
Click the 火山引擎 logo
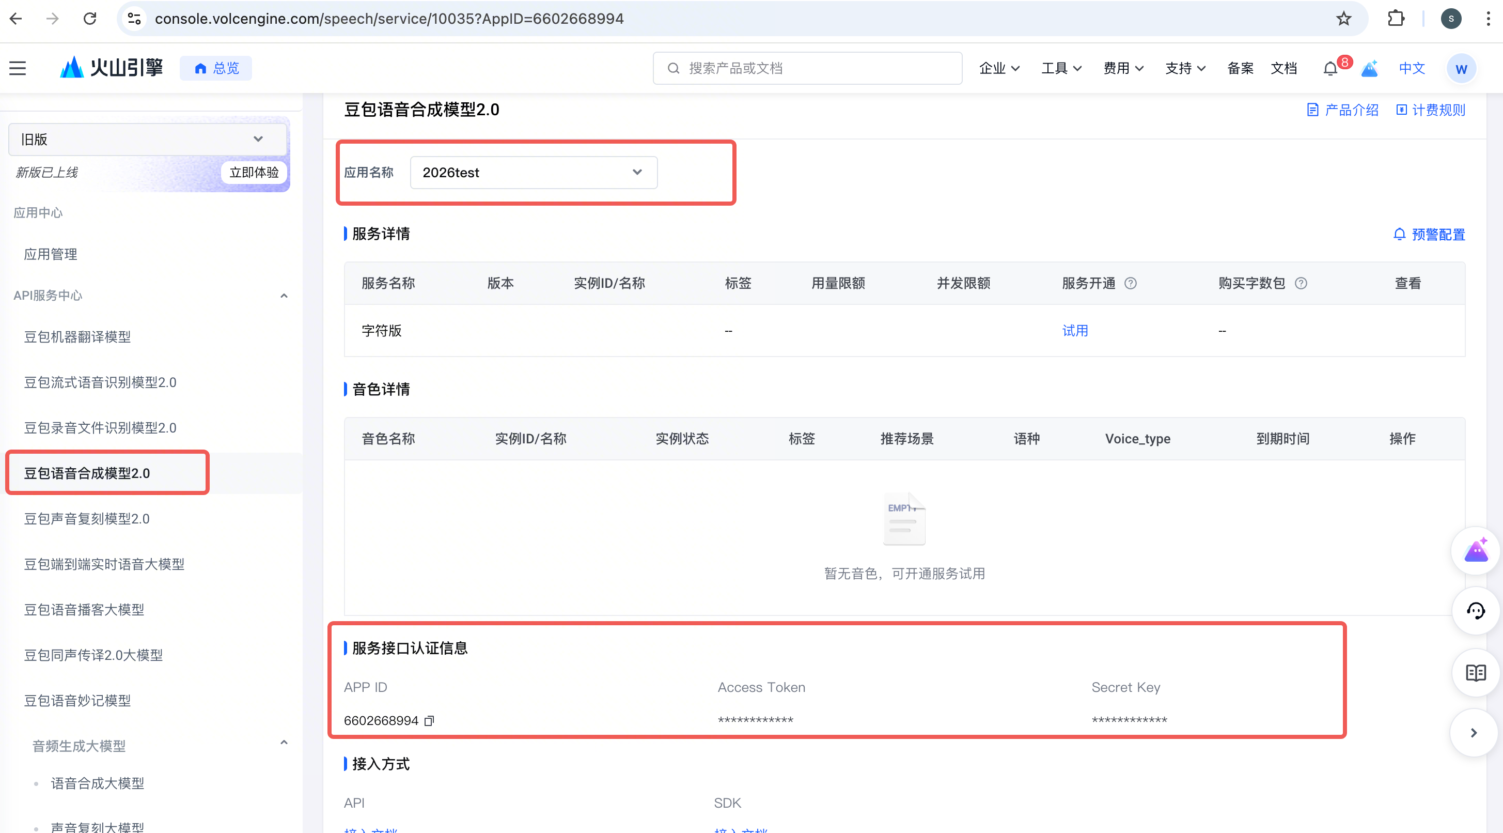[x=112, y=68]
